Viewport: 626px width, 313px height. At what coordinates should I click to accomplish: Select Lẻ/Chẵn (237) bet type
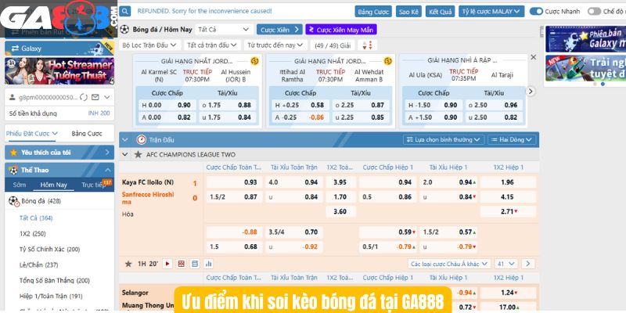tap(38, 264)
